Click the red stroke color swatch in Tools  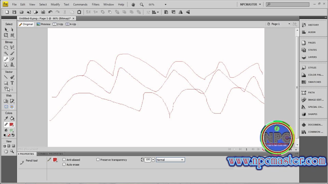coord(11,124)
